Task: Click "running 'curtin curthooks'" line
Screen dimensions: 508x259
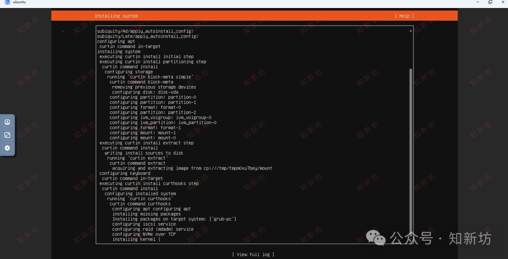Action: click(x=140, y=199)
